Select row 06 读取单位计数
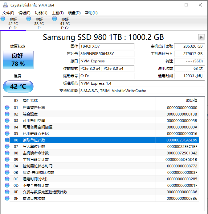Screen dimensions: 208x214 point(101,140)
